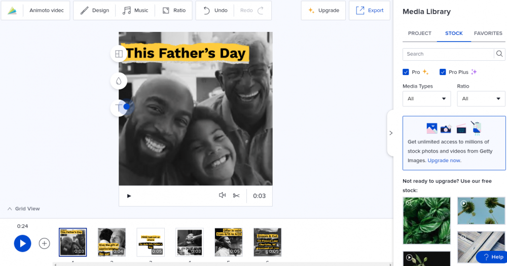This screenshot has width=507, height=266.
Task: Click the search magnifier icon
Action: (499, 54)
